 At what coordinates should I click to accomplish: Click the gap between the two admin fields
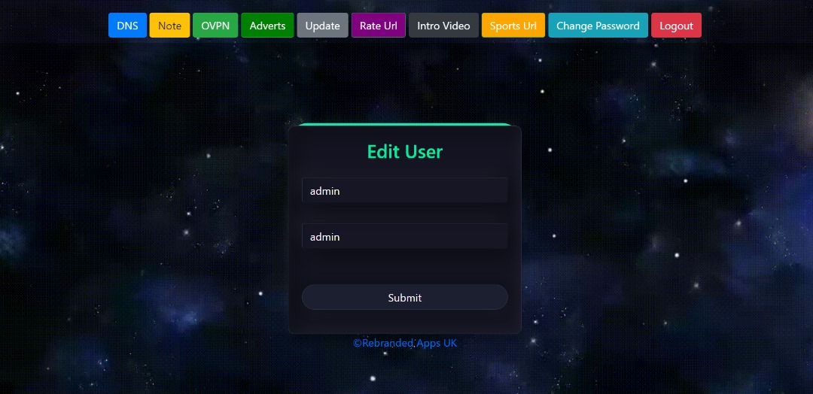tap(404, 214)
